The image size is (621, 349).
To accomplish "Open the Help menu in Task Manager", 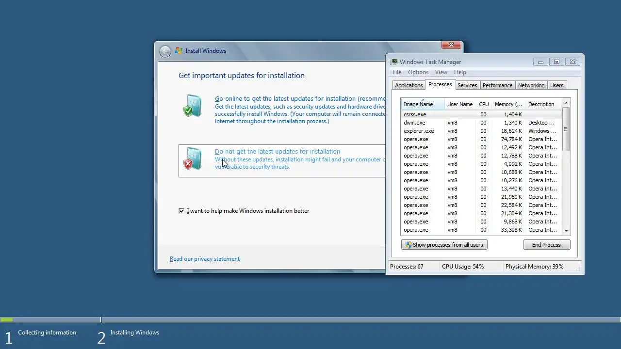I will [x=460, y=72].
